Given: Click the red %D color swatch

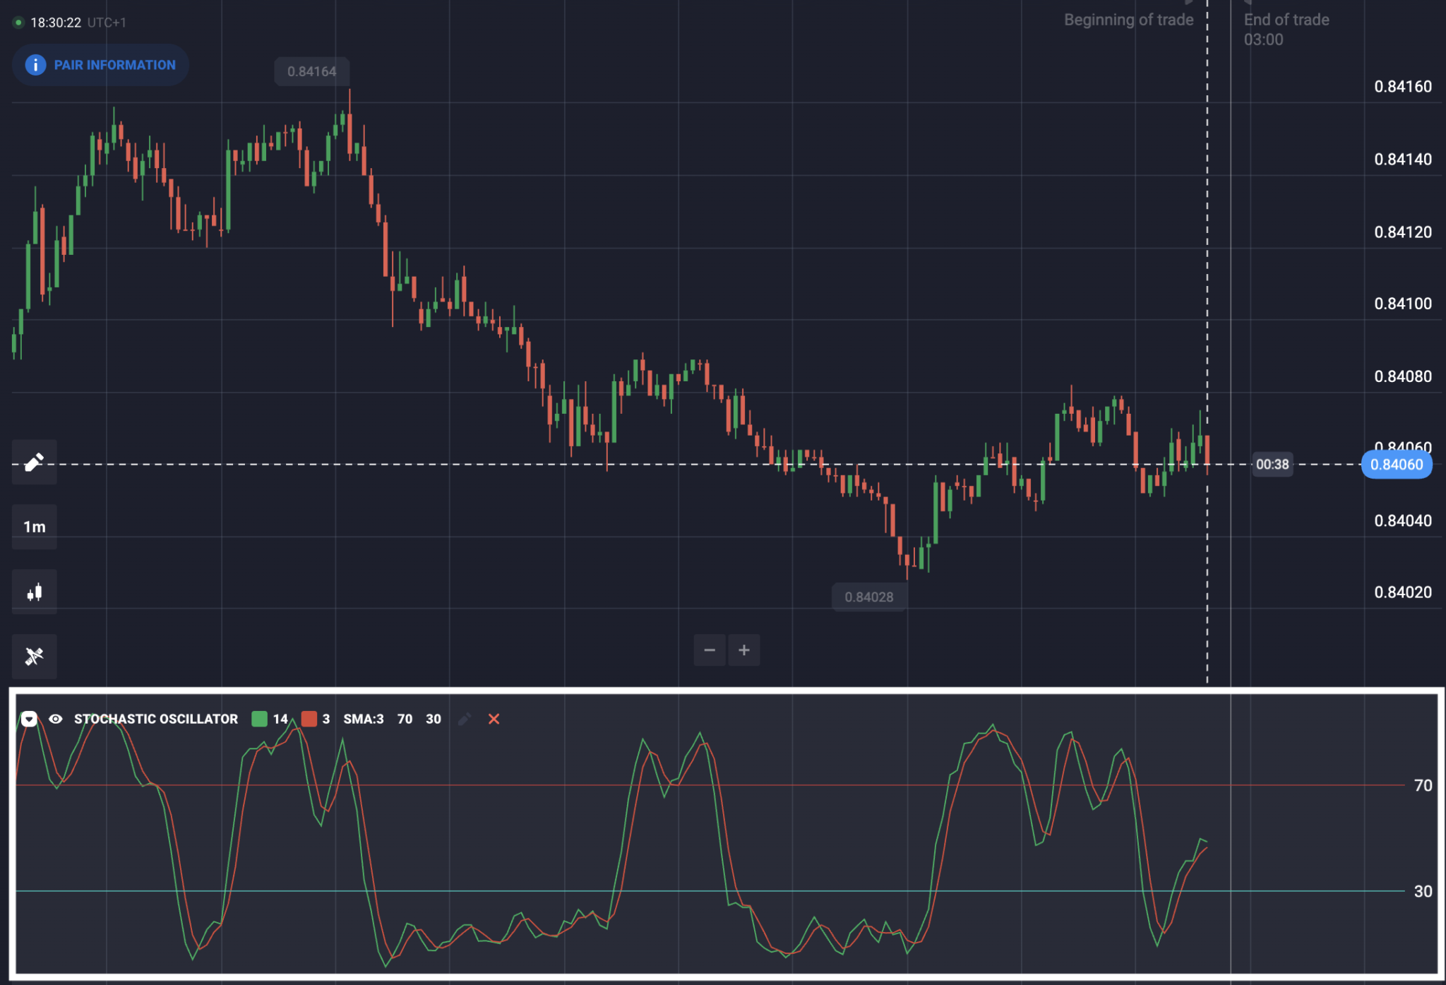Looking at the screenshot, I should tap(309, 719).
